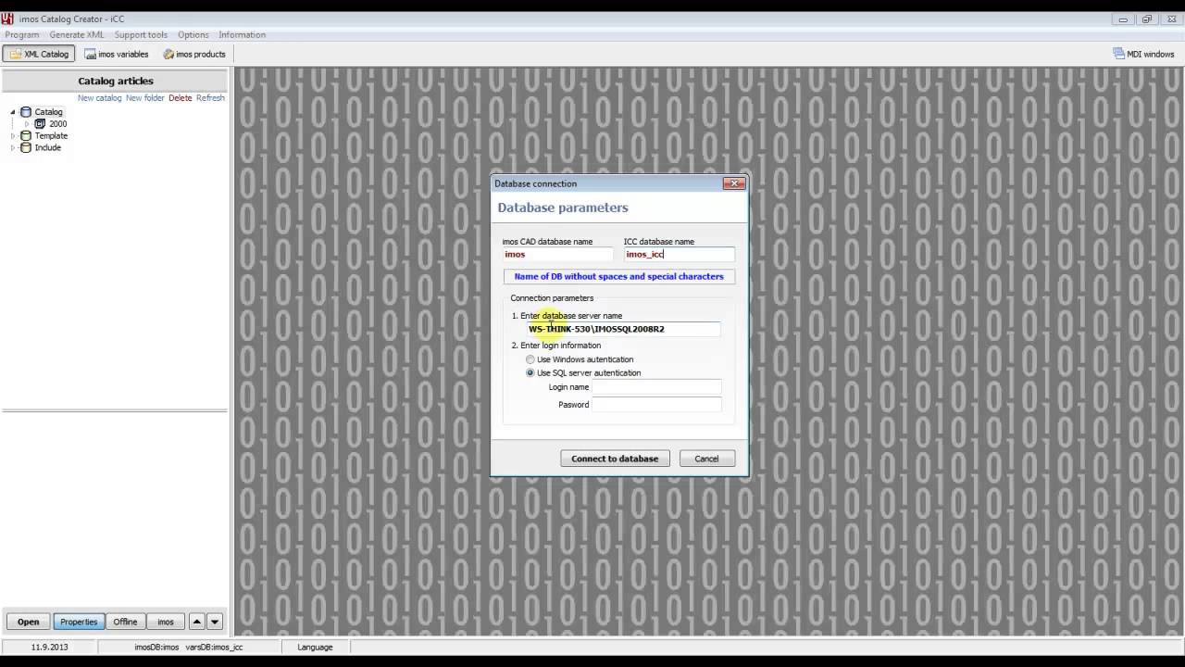The width and height of the screenshot is (1185, 667).
Task: Click the database server name field
Action: [x=623, y=329]
